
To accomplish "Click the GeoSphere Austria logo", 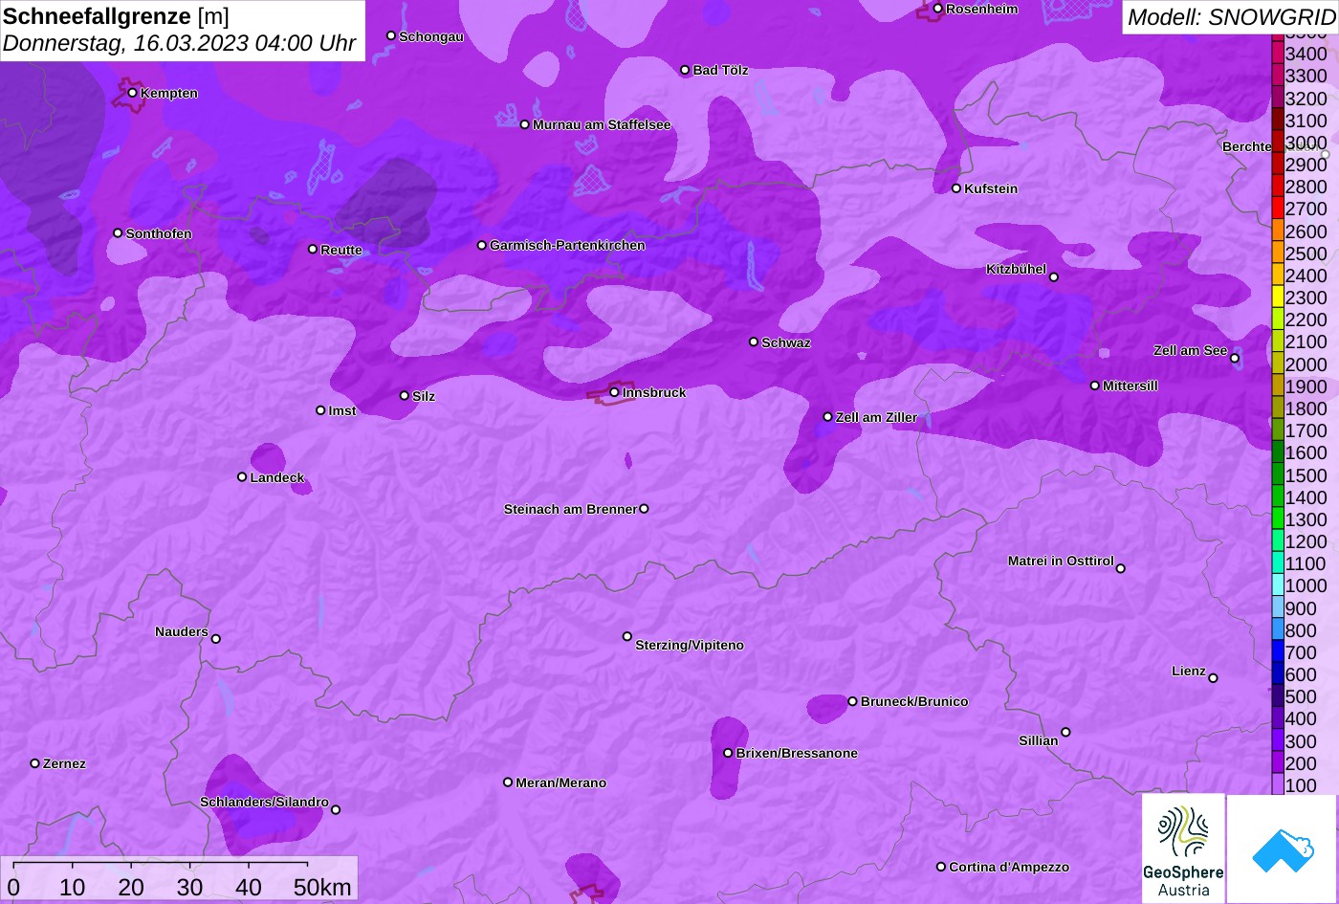I will [1183, 849].
